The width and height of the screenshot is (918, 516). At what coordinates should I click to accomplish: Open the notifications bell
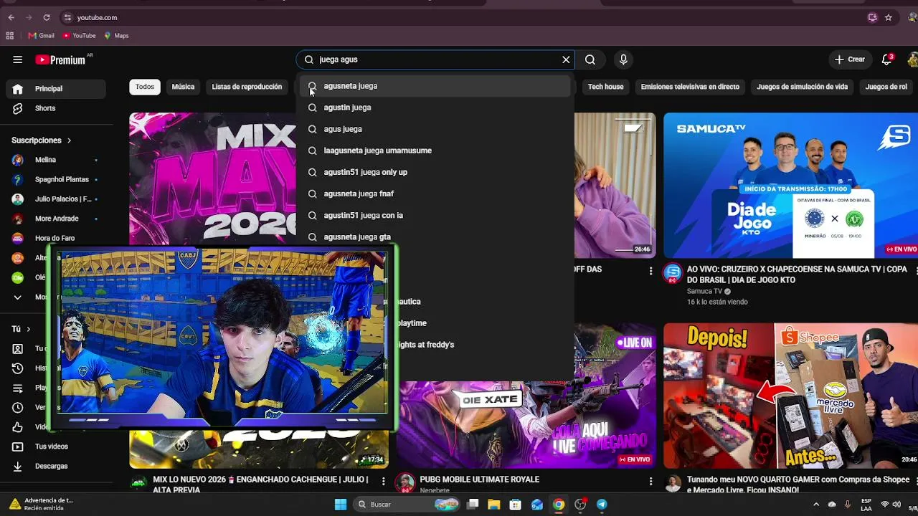pyautogui.click(x=887, y=59)
